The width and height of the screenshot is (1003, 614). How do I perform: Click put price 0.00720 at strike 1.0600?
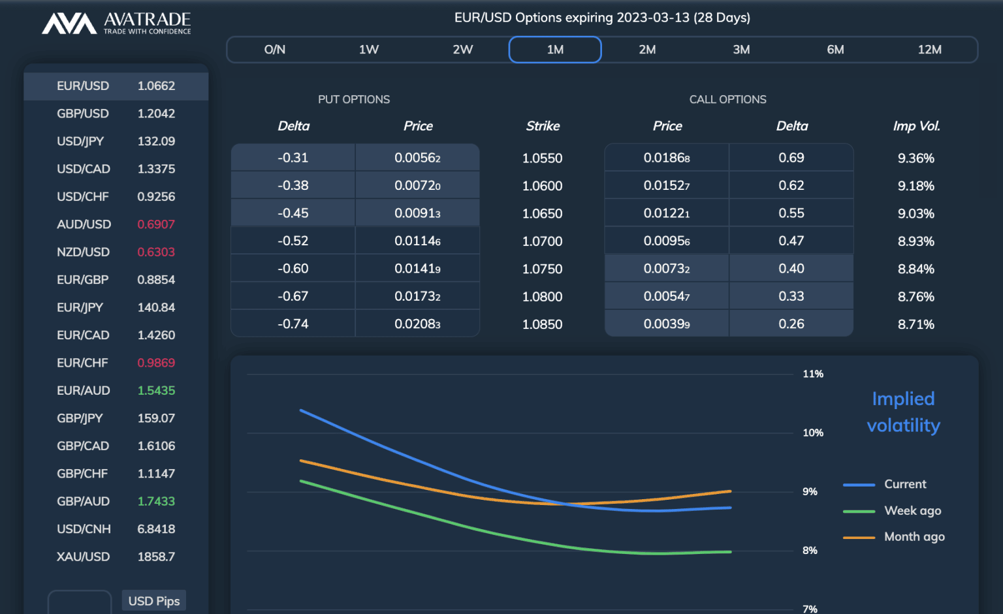pos(418,185)
